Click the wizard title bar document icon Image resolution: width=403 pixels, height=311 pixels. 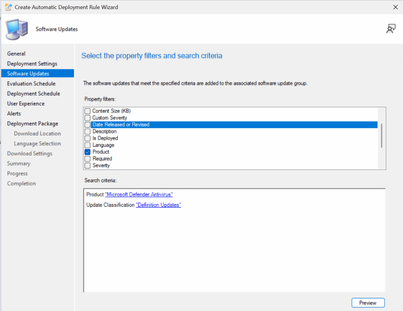point(8,7)
